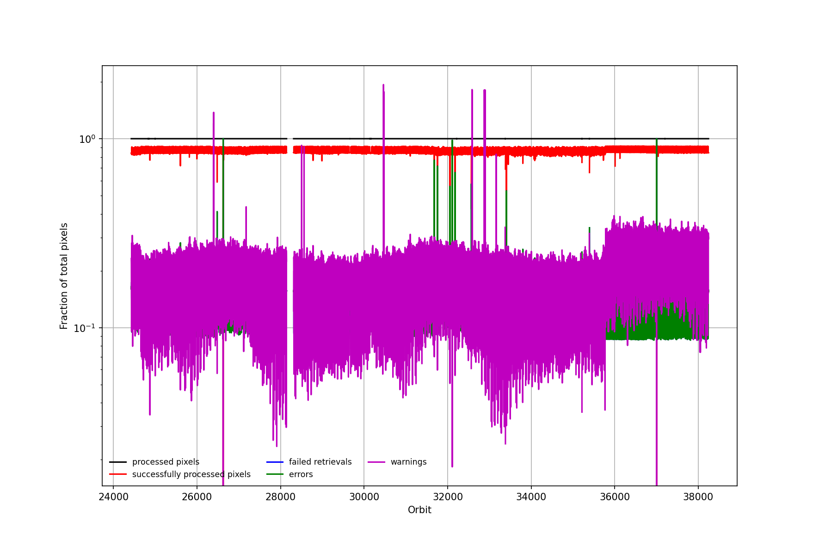Viewport: 819px width, 546px height.
Task: Click the blue legend line for failed retrievals
Action: 275,462
